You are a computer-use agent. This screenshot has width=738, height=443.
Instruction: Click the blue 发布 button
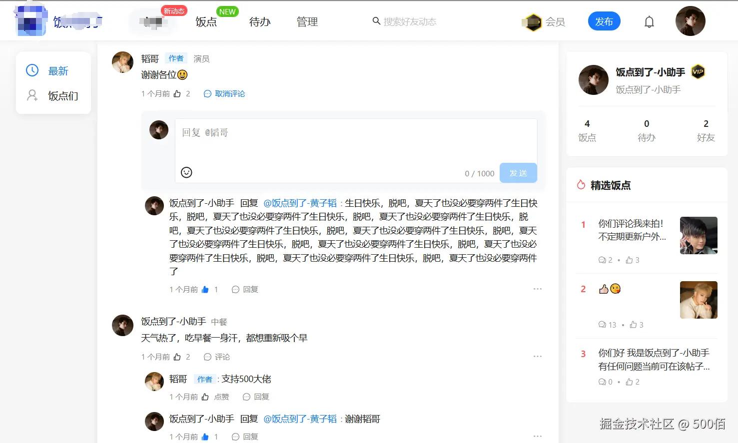tap(604, 21)
